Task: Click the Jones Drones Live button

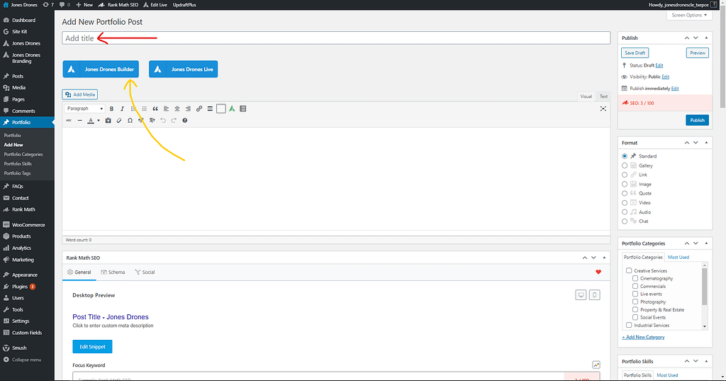Action: pos(184,69)
